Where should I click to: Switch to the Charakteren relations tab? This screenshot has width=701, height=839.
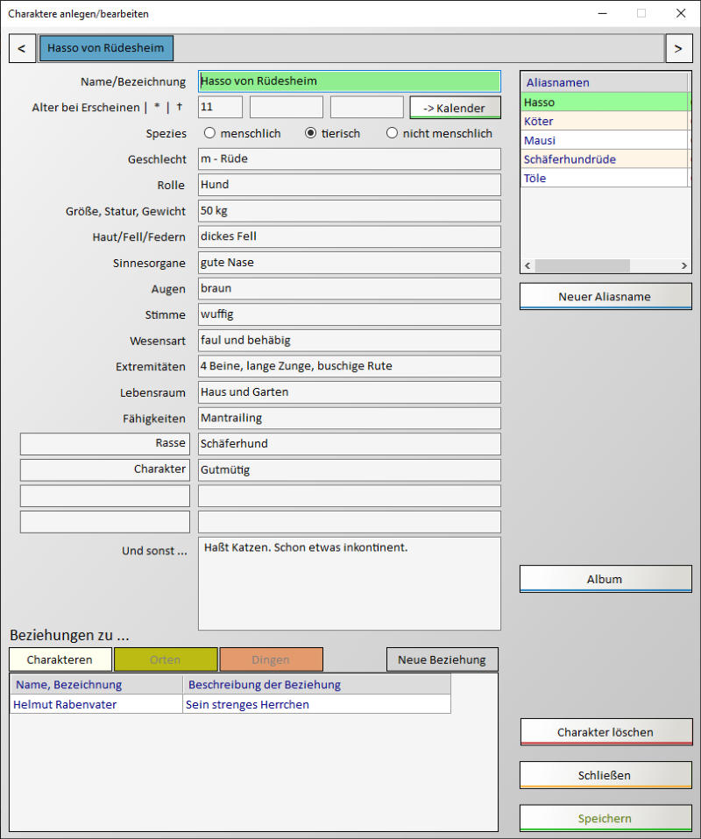pyautogui.click(x=60, y=659)
